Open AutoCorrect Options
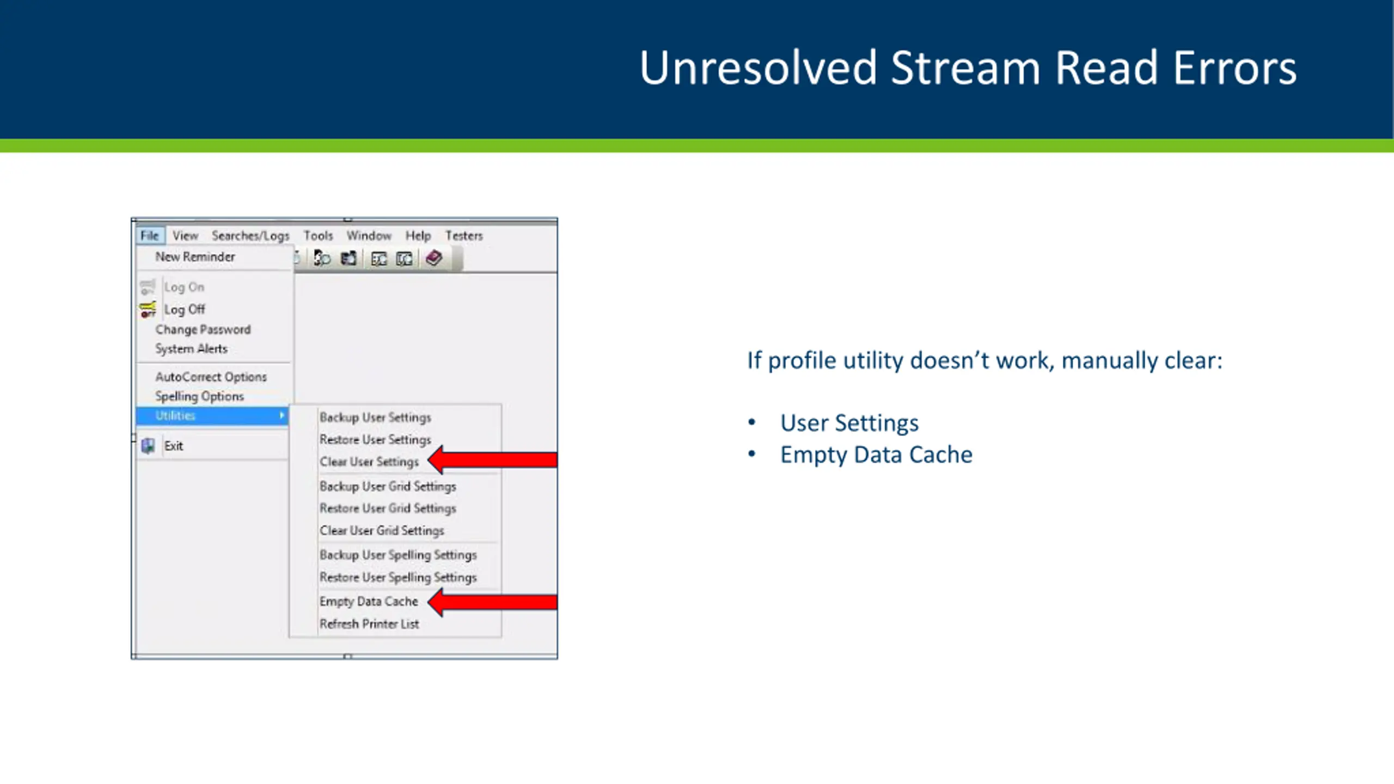The height and width of the screenshot is (784, 1394). pyautogui.click(x=211, y=377)
